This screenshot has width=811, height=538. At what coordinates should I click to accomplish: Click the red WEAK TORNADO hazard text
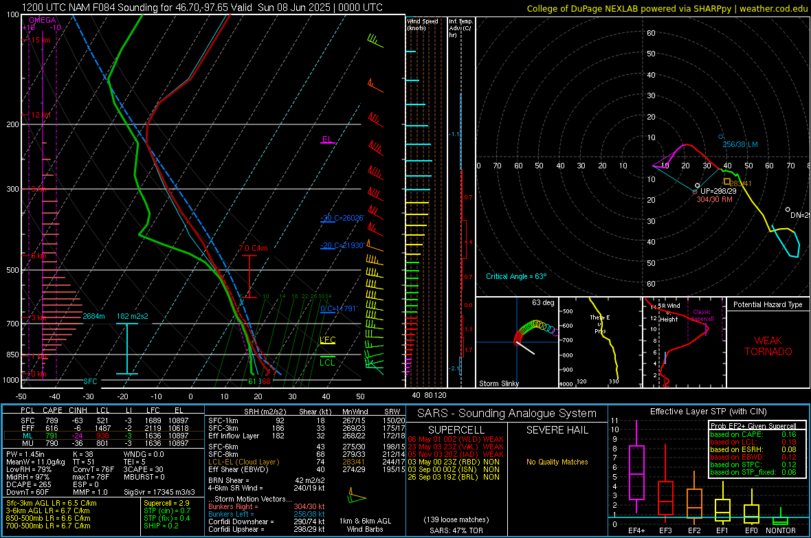[x=768, y=346]
